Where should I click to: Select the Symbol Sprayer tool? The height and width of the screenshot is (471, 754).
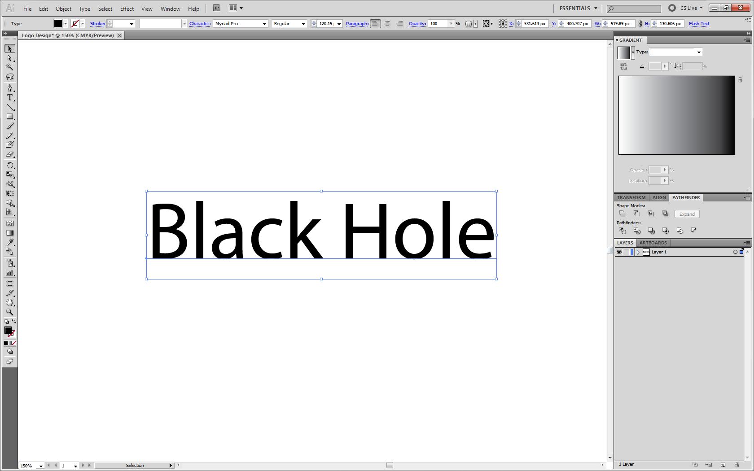click(10, 263)
